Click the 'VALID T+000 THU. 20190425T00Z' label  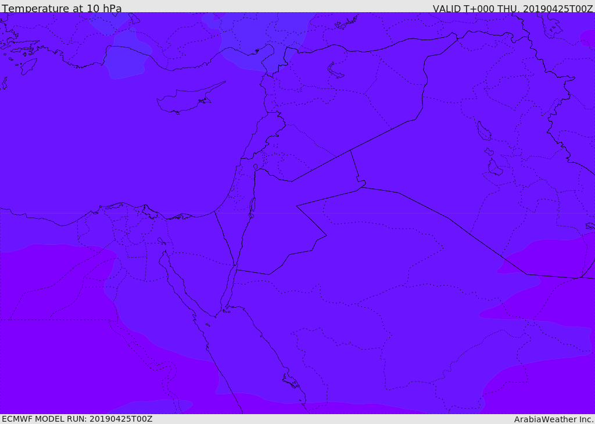click(513, 9)
